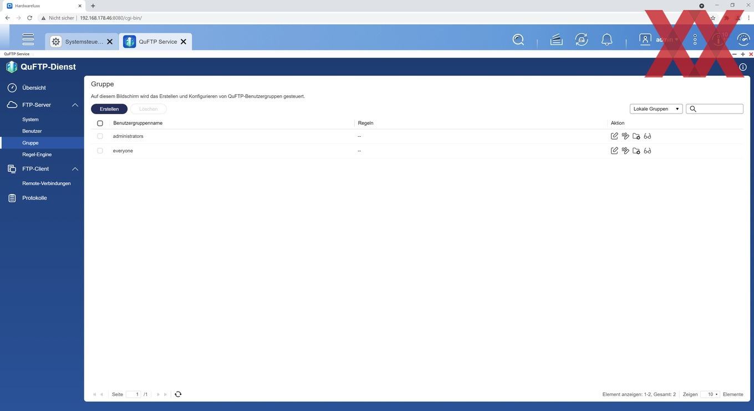Open user membership icon for administrators
This screenshot has height=411, width=754.
point(625,136)
